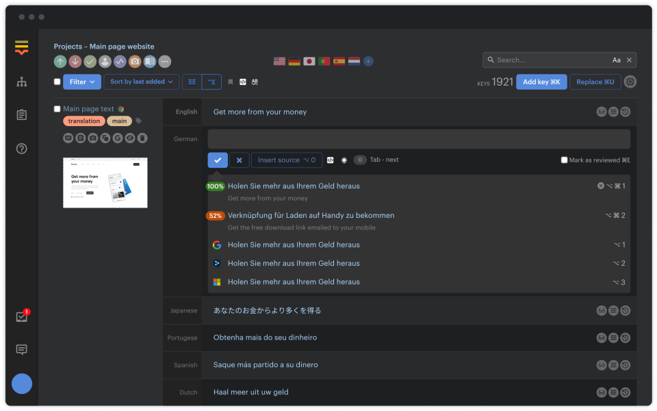
Task: Switch to the two-column grid view
Action: pyautogui.click(x=192, y=82)
